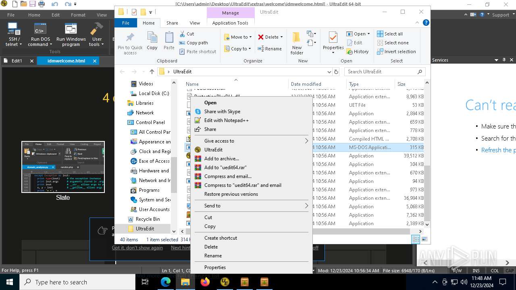Image resolution: width=516 pixels, height=290 pixels.
Task: Click Run Windows program icon
Action: click(x=71, y=35)
